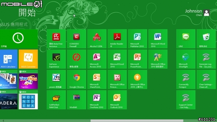217x122 pixels.
Task: Open Microsoft Silverlight tile
Action: 186,59
